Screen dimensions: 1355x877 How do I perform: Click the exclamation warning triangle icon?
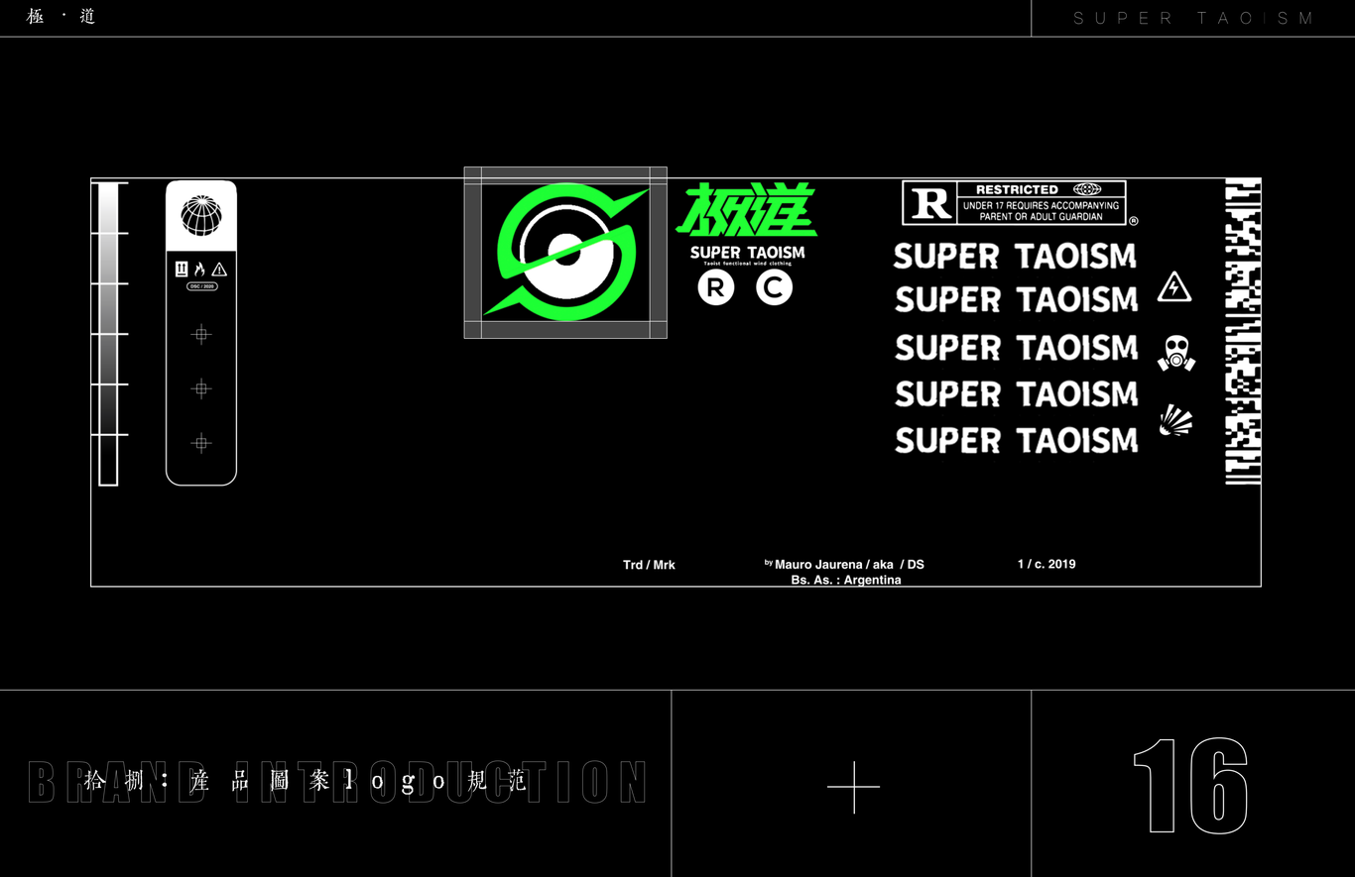click(x=219, y=270)
